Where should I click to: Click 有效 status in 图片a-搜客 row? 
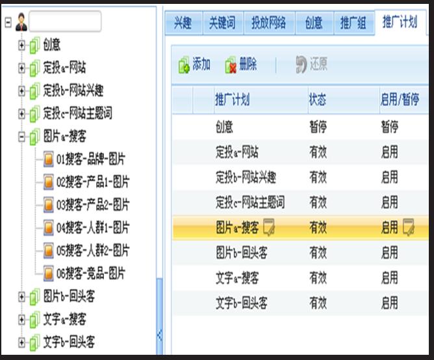pyautogui.click(x=318, y=227)
